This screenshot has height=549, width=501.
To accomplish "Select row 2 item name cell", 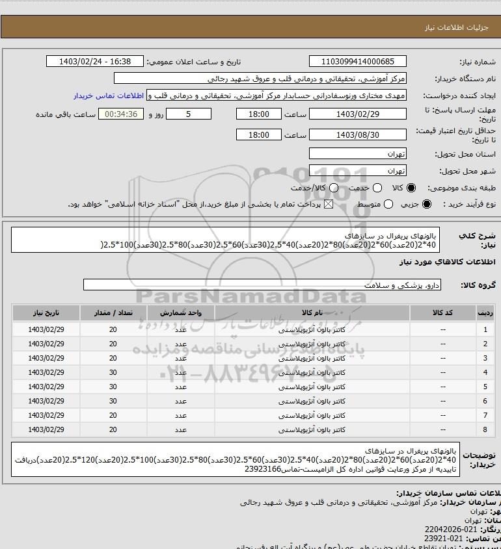I will [312, 344].
